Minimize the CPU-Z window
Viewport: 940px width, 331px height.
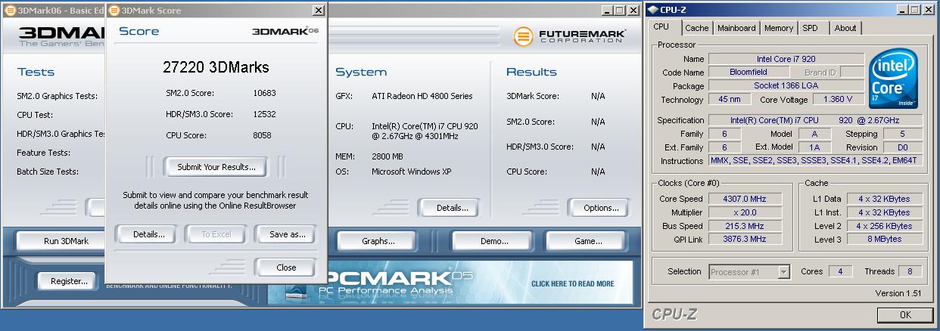pyautogui.click(x=903, y=10)
